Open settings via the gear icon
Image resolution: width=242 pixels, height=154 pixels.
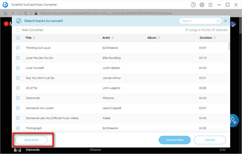tap(202, 5)
